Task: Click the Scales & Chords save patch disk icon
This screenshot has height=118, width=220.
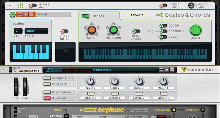Action: tap(31, 14)
